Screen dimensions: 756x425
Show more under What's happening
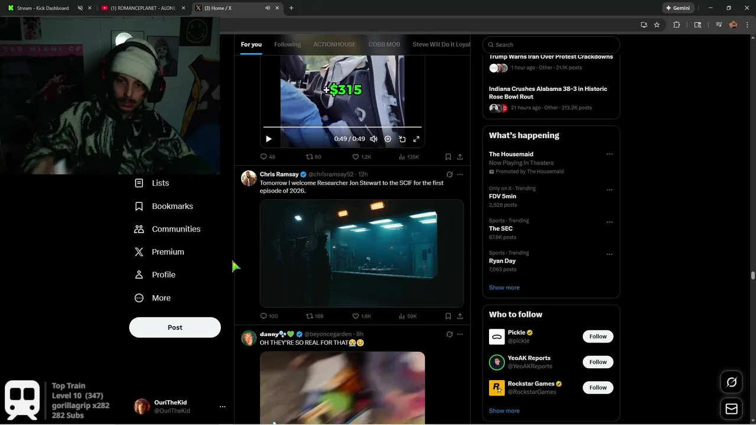[504, 287]
